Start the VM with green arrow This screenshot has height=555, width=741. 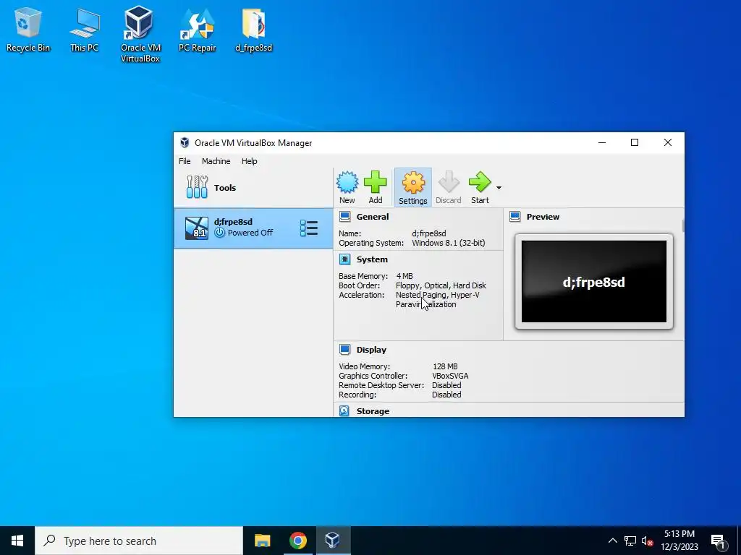point(480,187)
